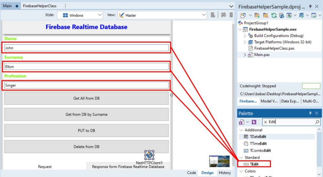The height and width of the screenshot is (177, 323).
Task: Clear the Palette search with the X icon
Action: click(x=265, y=122)
